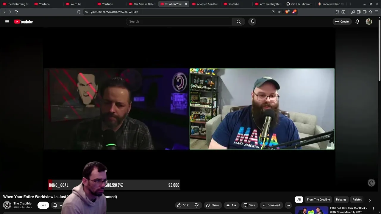Viewport: 381px width, 214px height.
Task: Mute the audio on the 'When Your' tab
Action: point(166,4)
